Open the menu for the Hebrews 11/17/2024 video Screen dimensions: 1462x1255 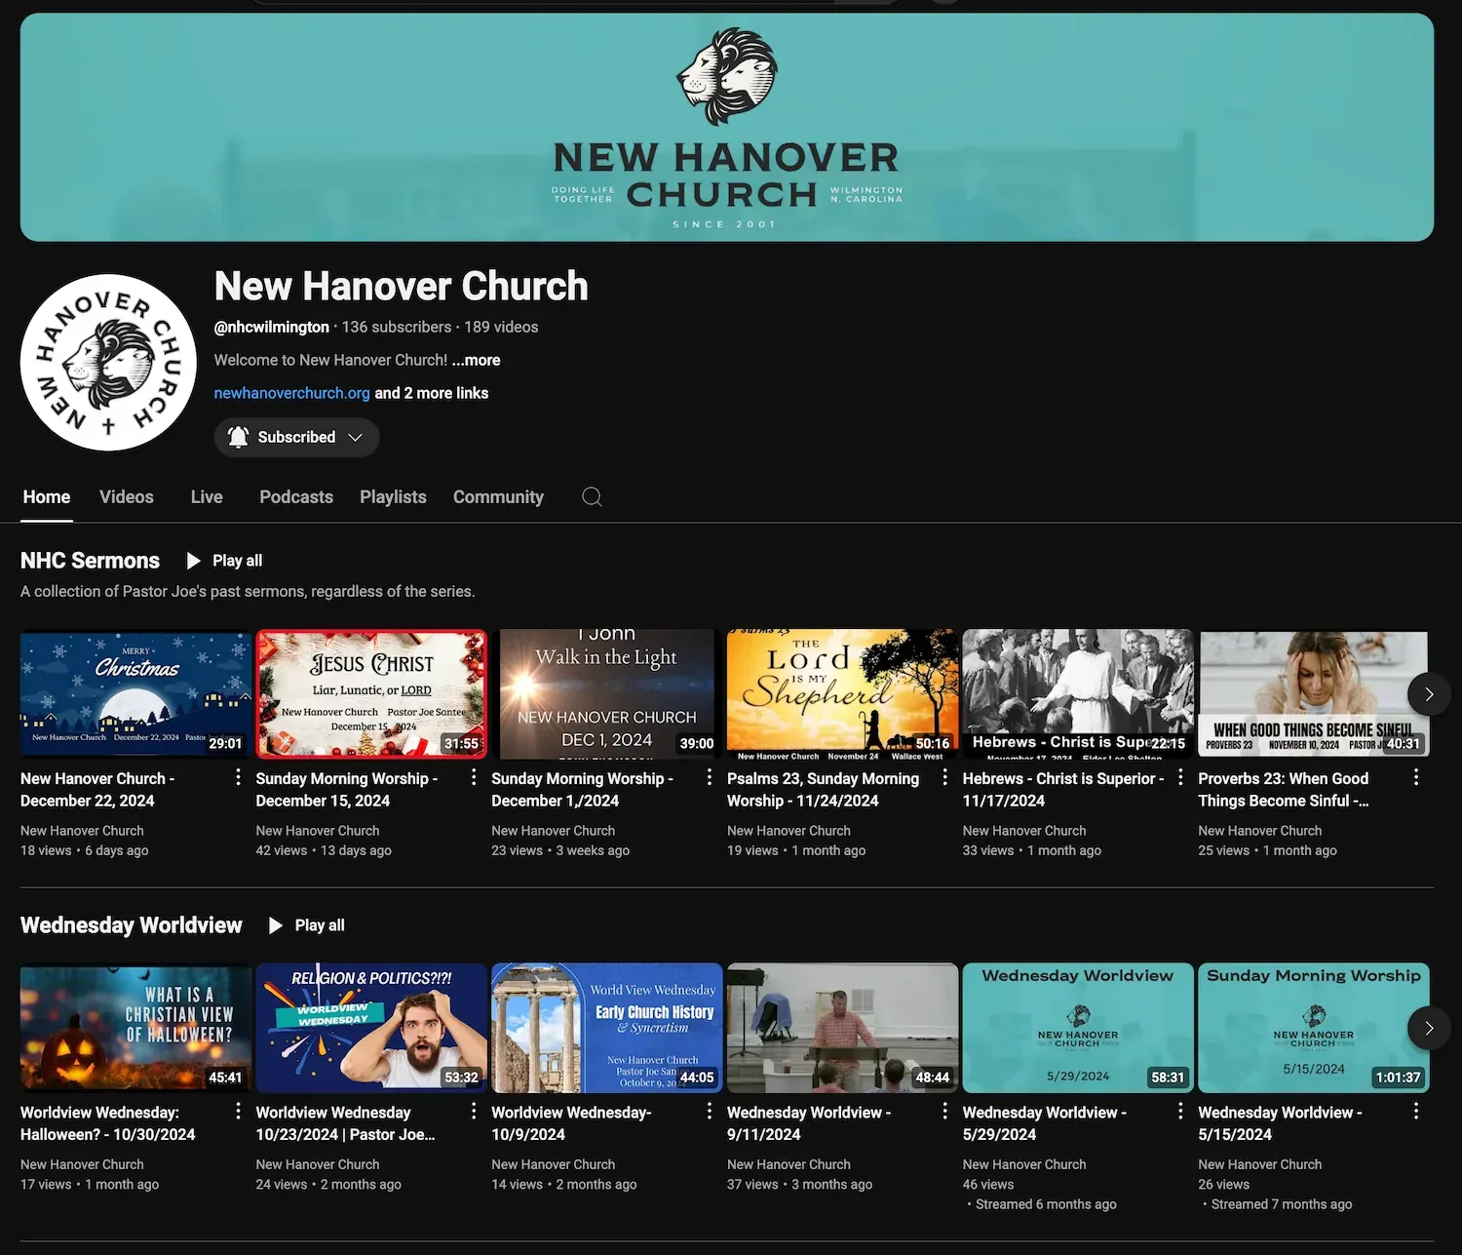1180,777
